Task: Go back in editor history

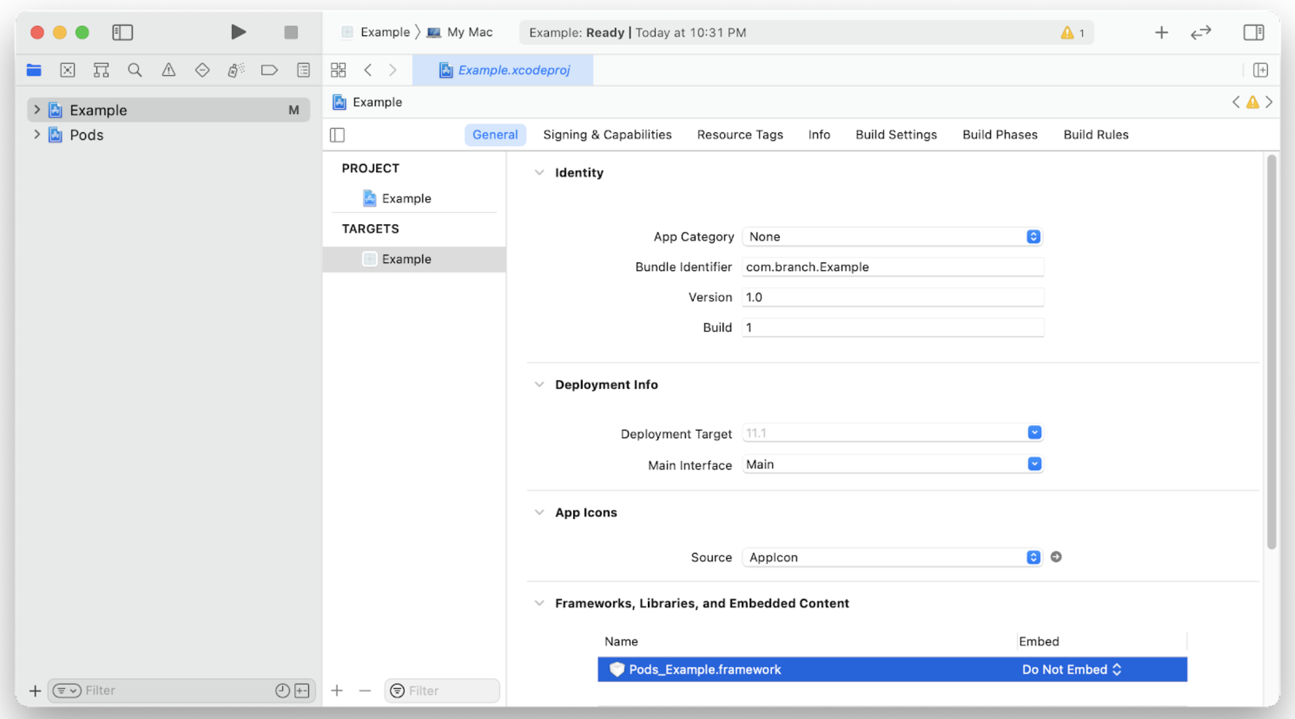Action: [368, 70]
